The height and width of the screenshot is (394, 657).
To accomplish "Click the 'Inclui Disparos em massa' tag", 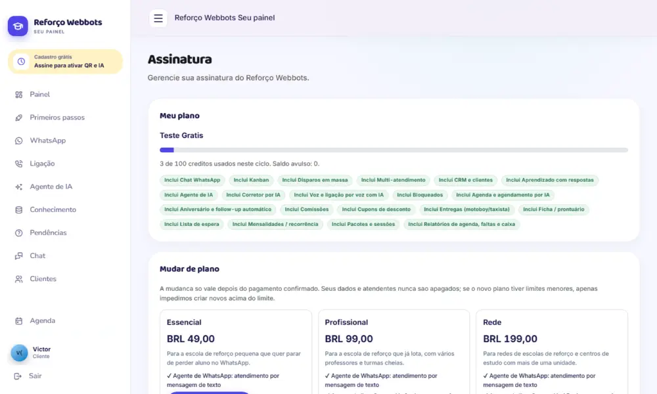I will pos(315,180).
